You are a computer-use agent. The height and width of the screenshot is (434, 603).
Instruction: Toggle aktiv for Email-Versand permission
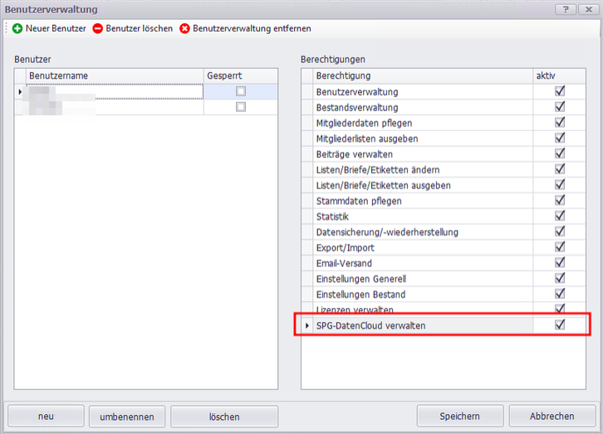pos(560,263)
